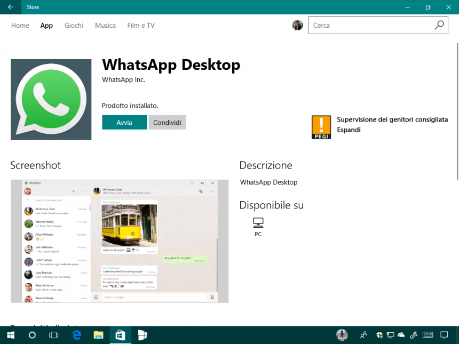Click the back arrow in Store title bar
The image size is (459, 344).
[11, 7]
